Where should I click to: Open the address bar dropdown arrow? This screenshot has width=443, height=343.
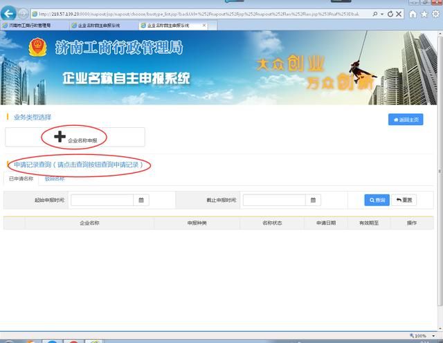coord(382,14)
